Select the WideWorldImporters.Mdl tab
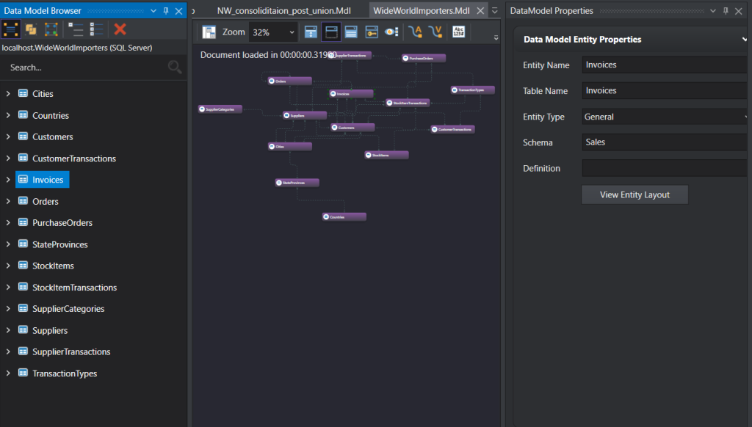Screen dimensions: 752x427 421,11
